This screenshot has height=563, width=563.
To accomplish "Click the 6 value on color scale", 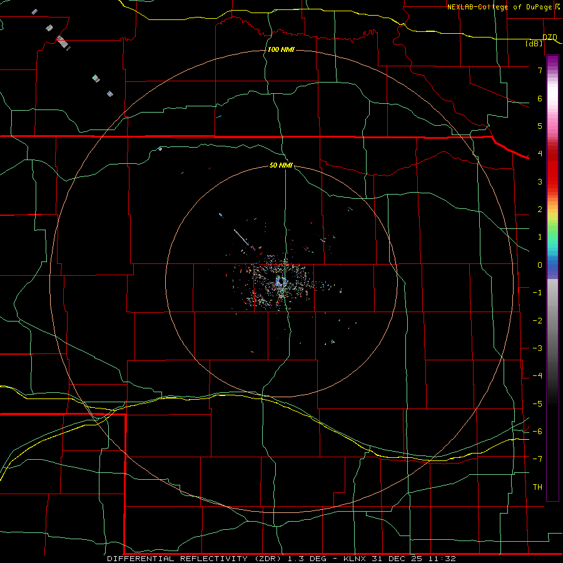I will (x=540, y=98).
